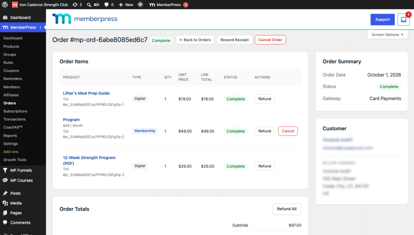
Task: Click the $97.00 subtotal value
Action: (x=295, y=225)
